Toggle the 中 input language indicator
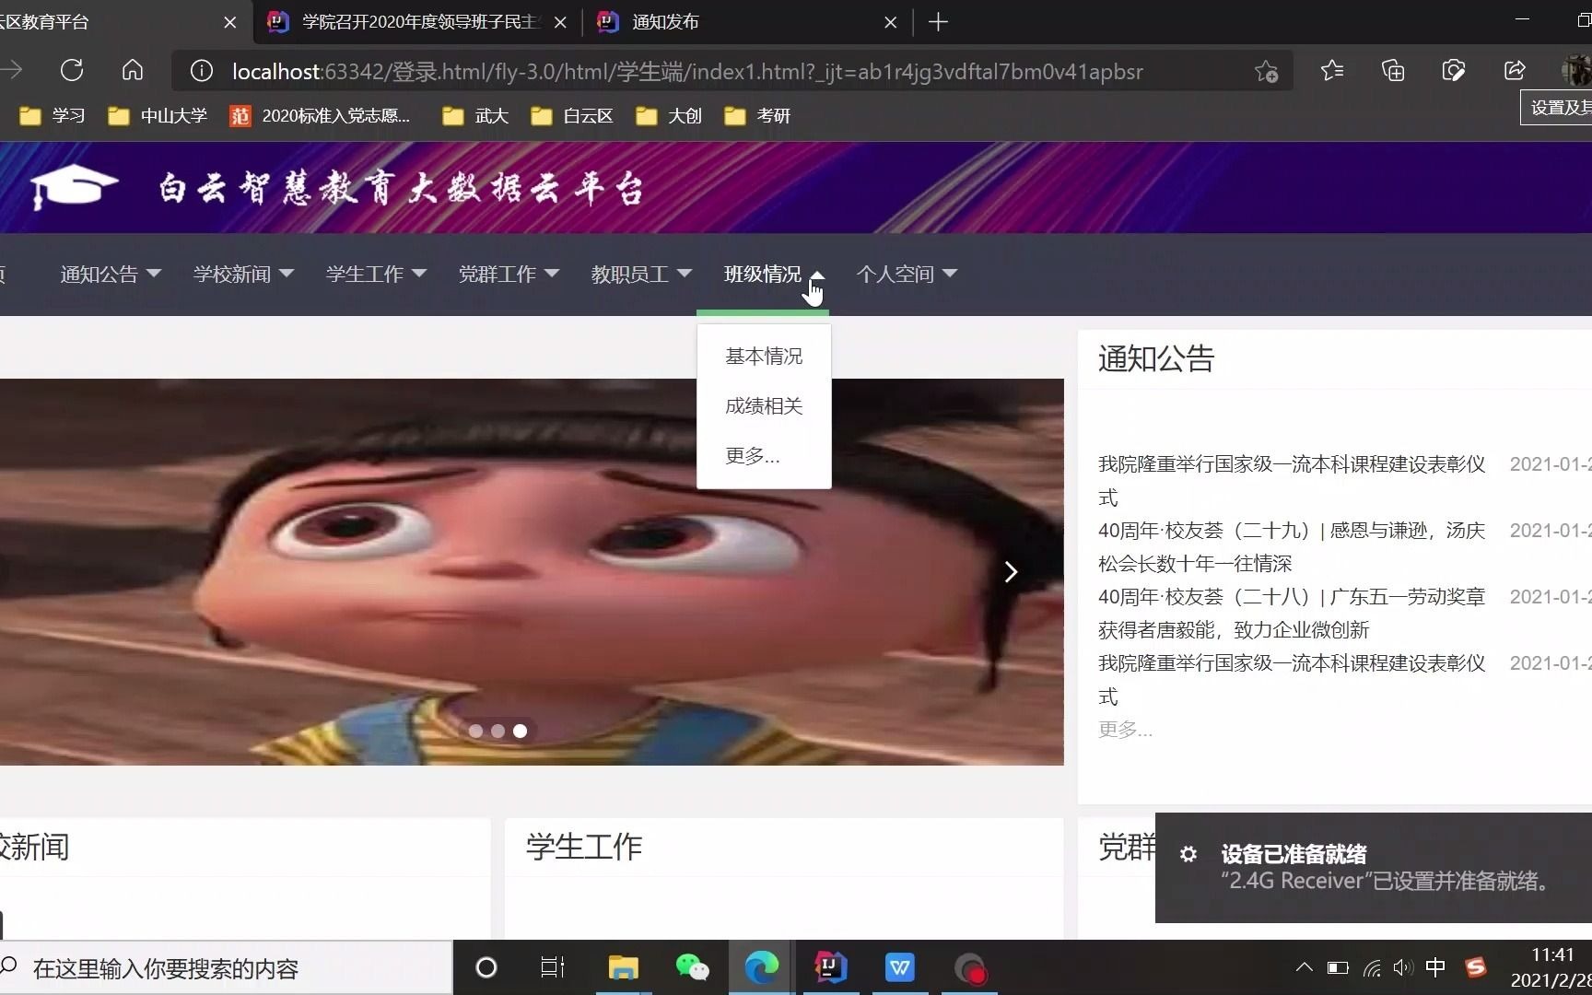This screenshot has height=995, width=1592. click(x=1435, y=967)
